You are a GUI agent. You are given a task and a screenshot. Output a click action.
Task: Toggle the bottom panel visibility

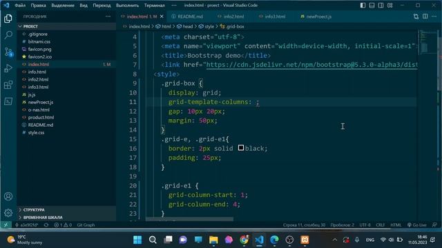click(x=372, y=6)
